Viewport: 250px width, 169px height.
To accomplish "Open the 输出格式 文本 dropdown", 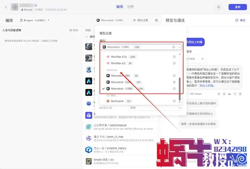I will [x=155, y=107].
